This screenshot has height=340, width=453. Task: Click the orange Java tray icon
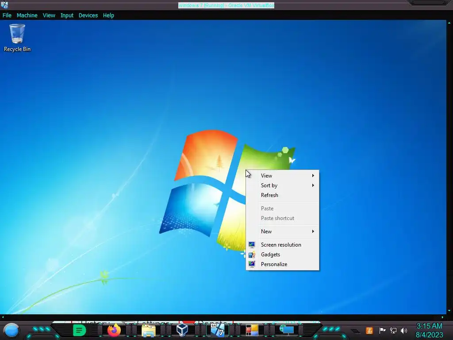click(x=369, y=330)
